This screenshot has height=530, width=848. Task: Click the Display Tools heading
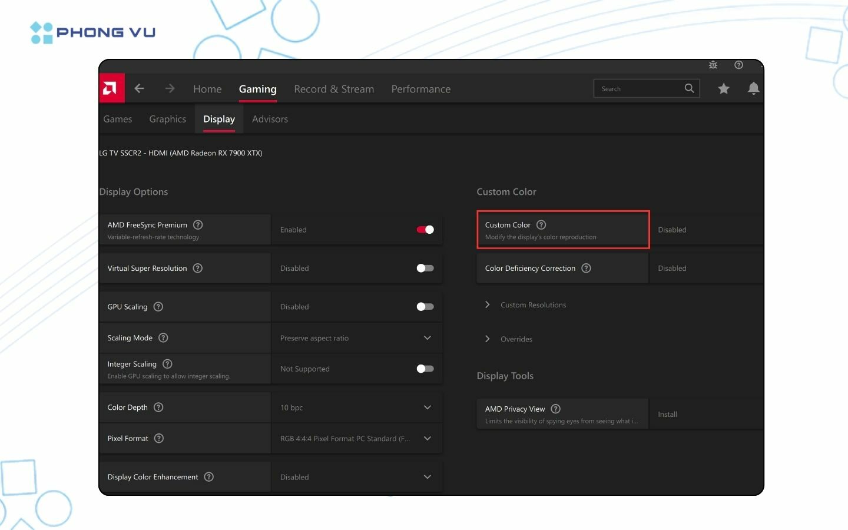tap(505, 376)
